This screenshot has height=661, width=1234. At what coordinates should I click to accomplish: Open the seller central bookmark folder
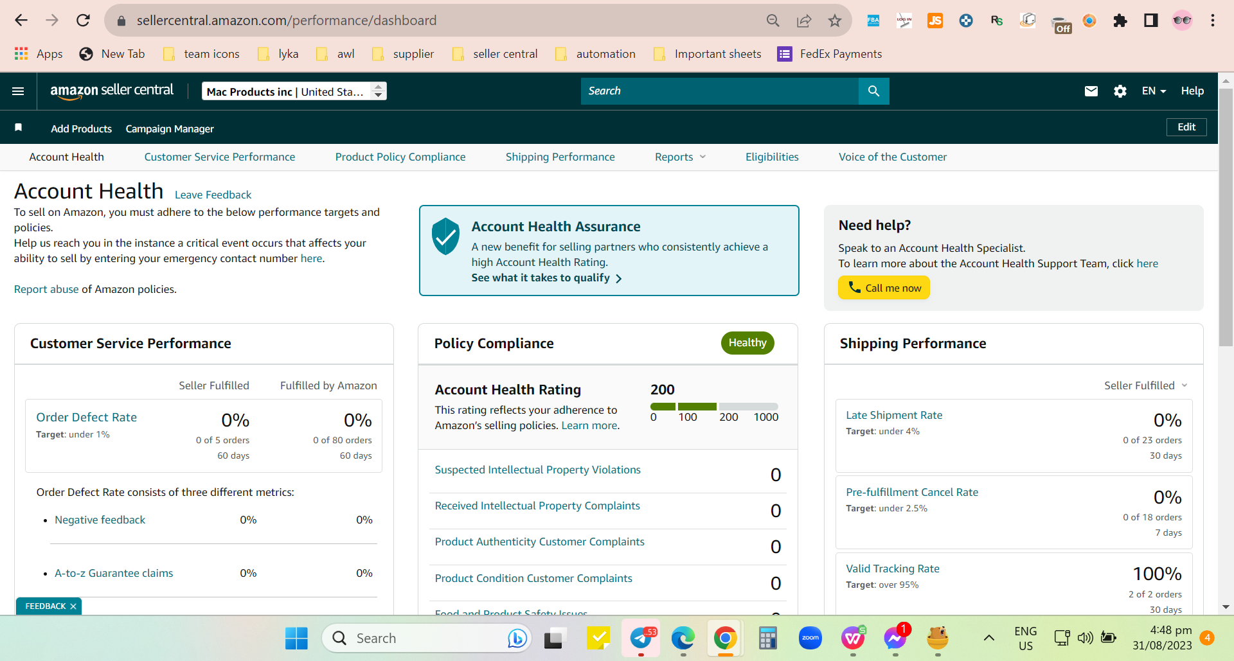495,54
